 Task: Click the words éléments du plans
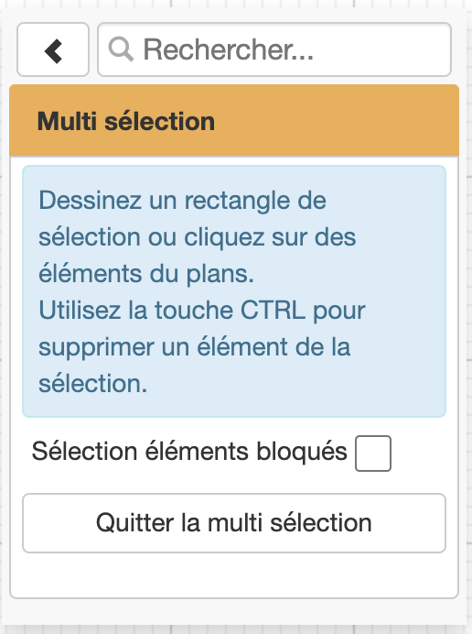pyautogui.click(x=146, y=274)
